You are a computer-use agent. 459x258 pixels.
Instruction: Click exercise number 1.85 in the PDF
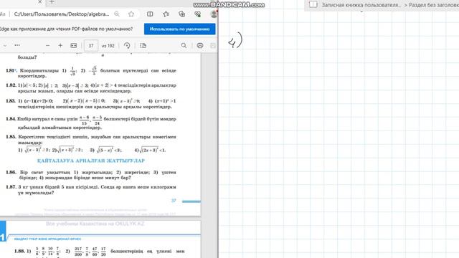(11, 137)
